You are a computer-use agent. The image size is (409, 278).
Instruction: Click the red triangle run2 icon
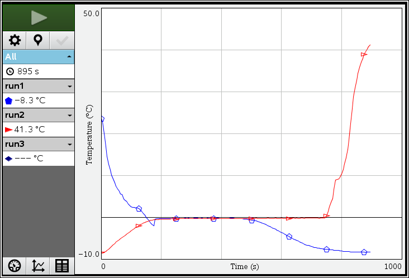8,130
